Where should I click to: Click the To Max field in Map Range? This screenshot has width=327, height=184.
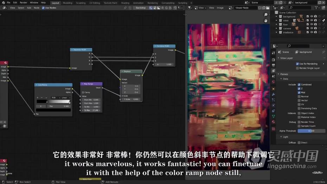(x=91, y=110)
